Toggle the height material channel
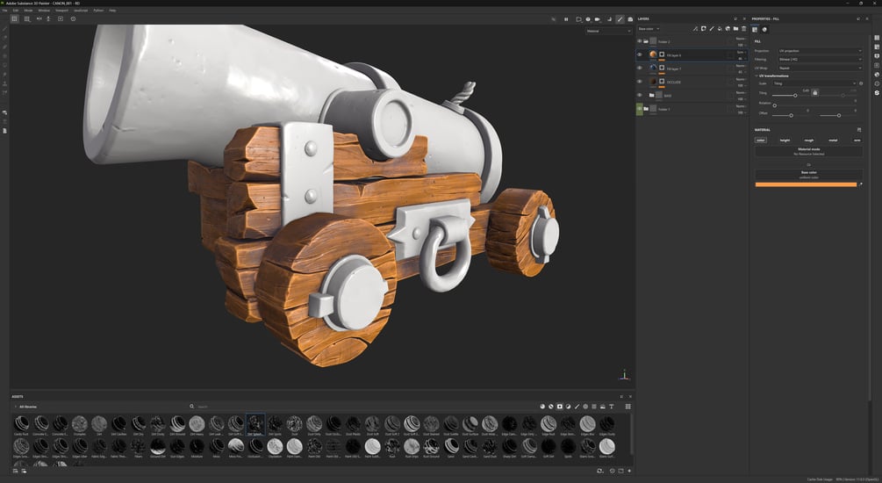This screenshot has width=882, height=483. coord(785,141)
